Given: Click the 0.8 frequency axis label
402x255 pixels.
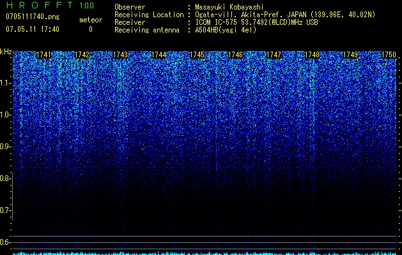Looking at the screenshot, I should click(x=5, y=178).
